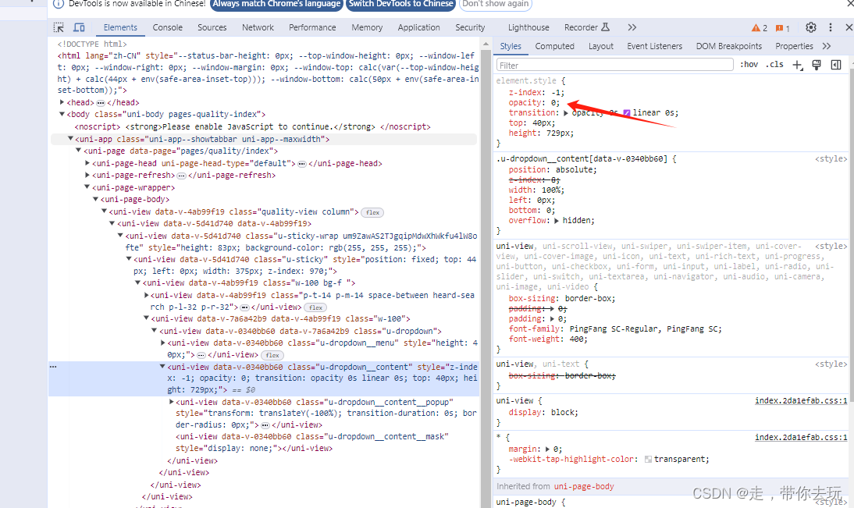Open the linear easing editor swatch
The height and width of the screenshot is (508, 854).
626,112
